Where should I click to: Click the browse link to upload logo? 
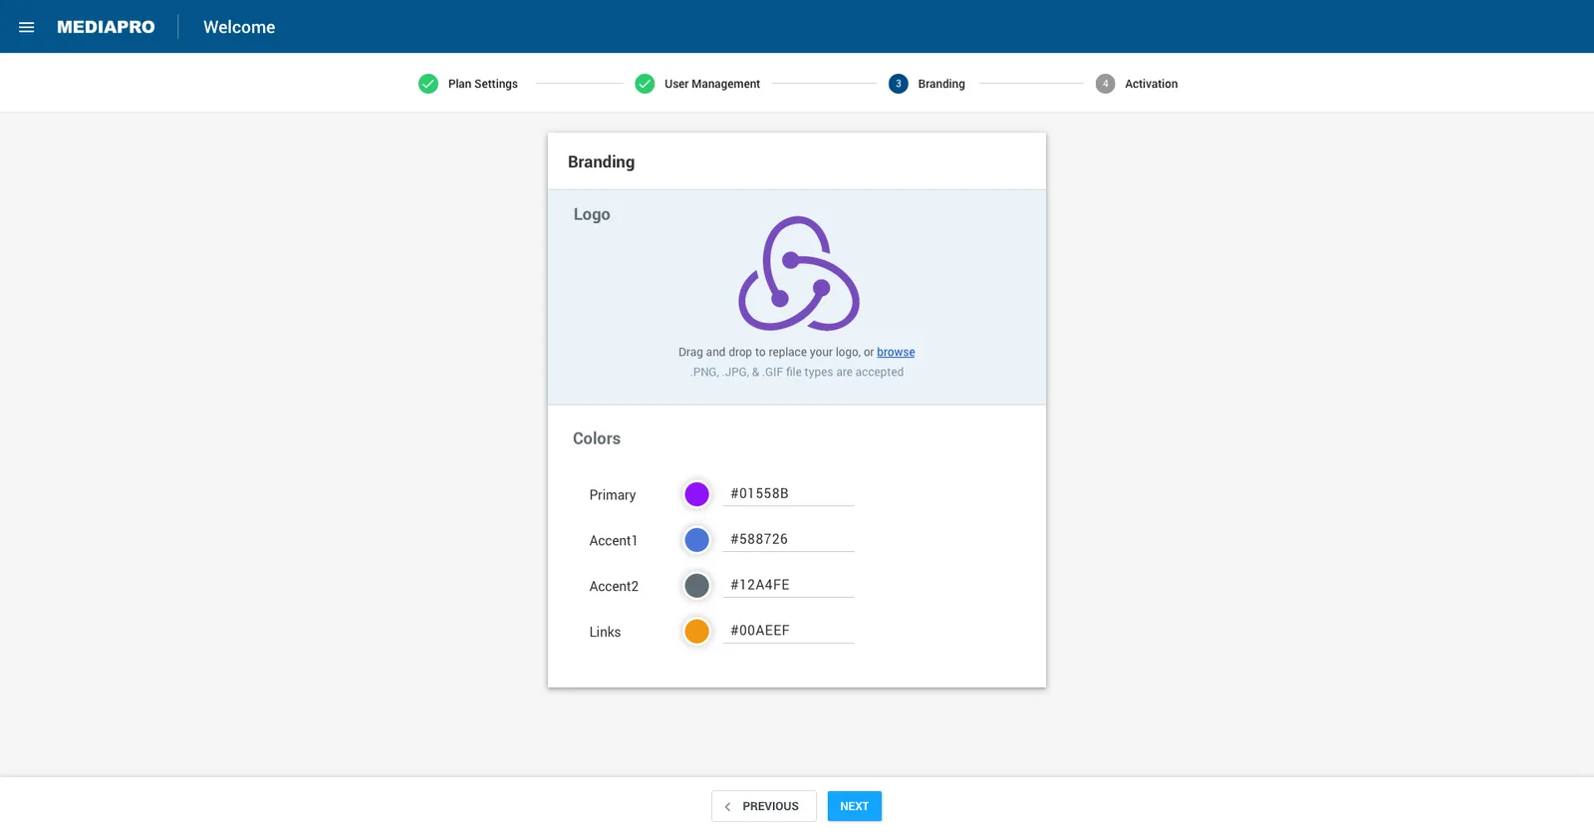pos(896,352)
